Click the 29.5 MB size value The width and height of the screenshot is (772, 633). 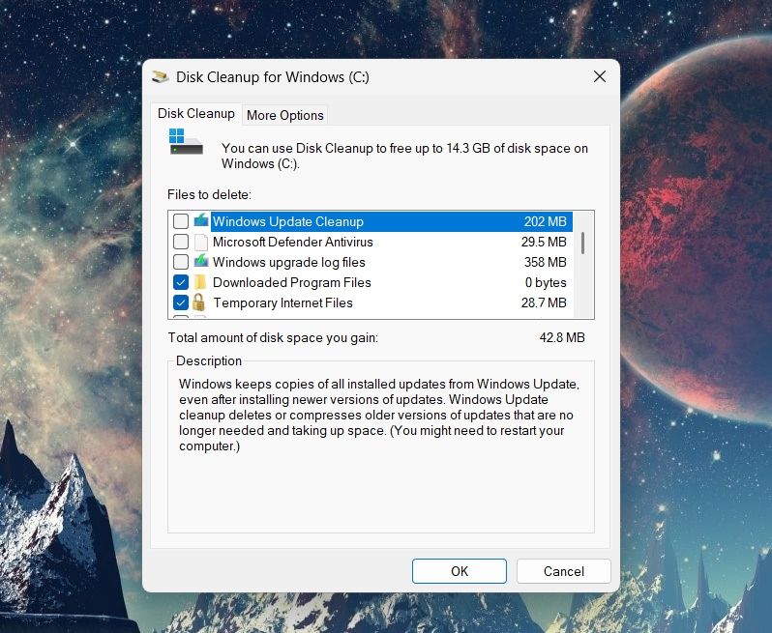(544, 242)
